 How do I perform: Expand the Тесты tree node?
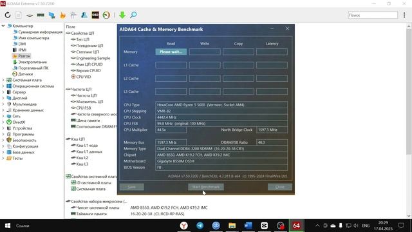3,158
